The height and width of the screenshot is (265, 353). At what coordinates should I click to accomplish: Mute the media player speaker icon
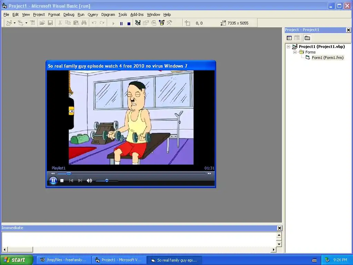pyautogui.click(x=89, y=180)
